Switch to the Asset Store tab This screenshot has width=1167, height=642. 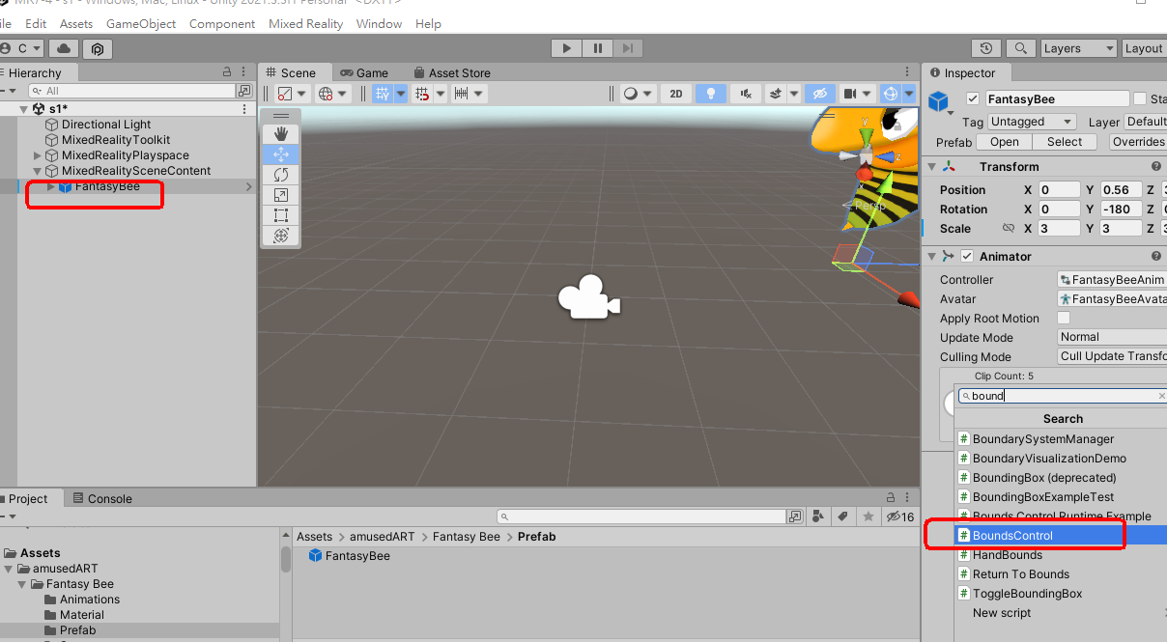(451, 72)
